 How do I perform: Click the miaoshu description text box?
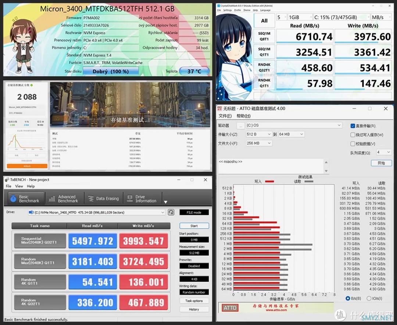coord(271,166)
